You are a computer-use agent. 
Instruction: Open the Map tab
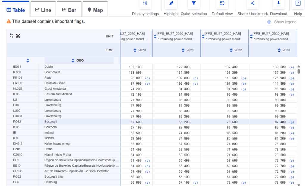pyautogui.click(x=95, y=10)
